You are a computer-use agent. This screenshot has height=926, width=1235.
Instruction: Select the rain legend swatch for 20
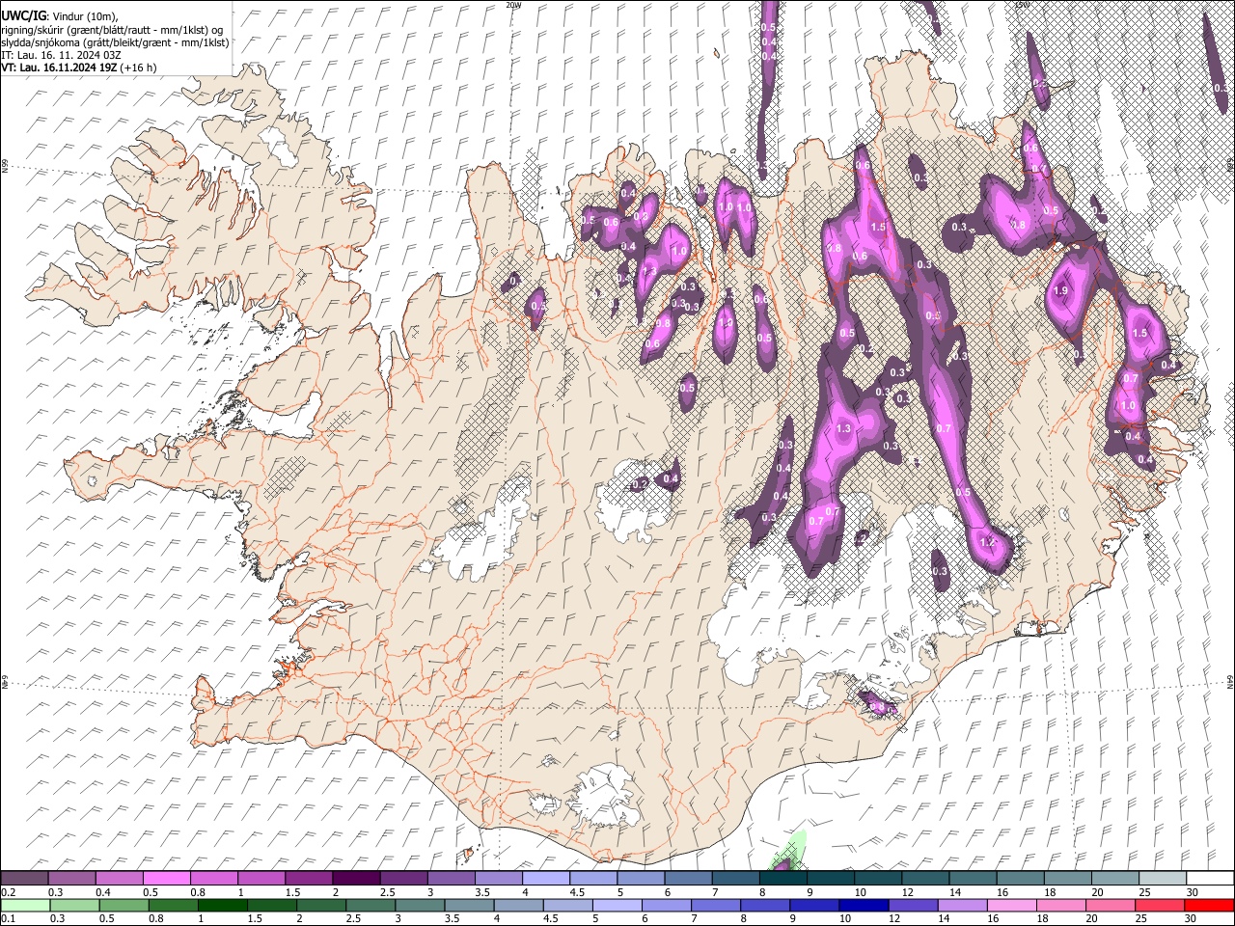pyautogui.click(x=1110, y=905)
